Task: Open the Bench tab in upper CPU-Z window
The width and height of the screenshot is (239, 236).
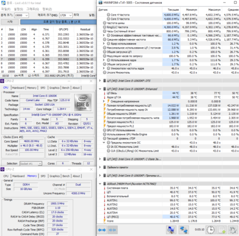Action: coord(66,88)
